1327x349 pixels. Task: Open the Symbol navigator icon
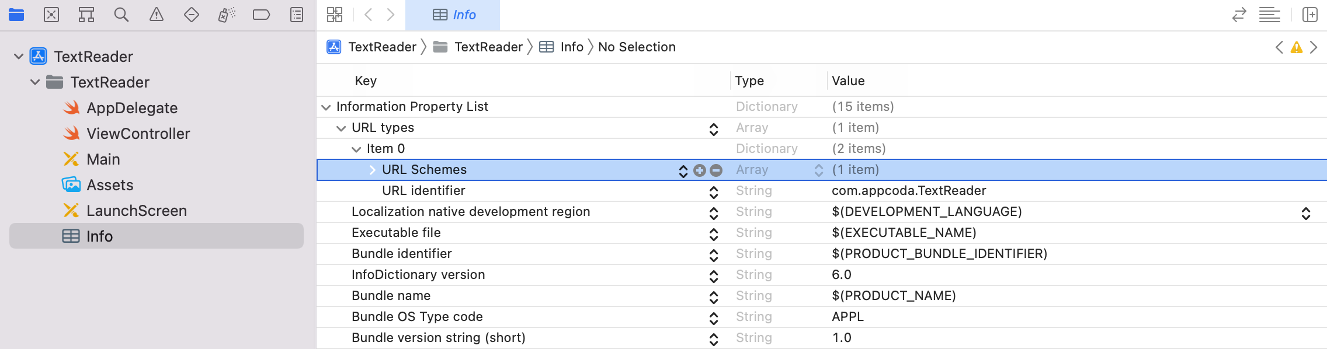(86, 15)
